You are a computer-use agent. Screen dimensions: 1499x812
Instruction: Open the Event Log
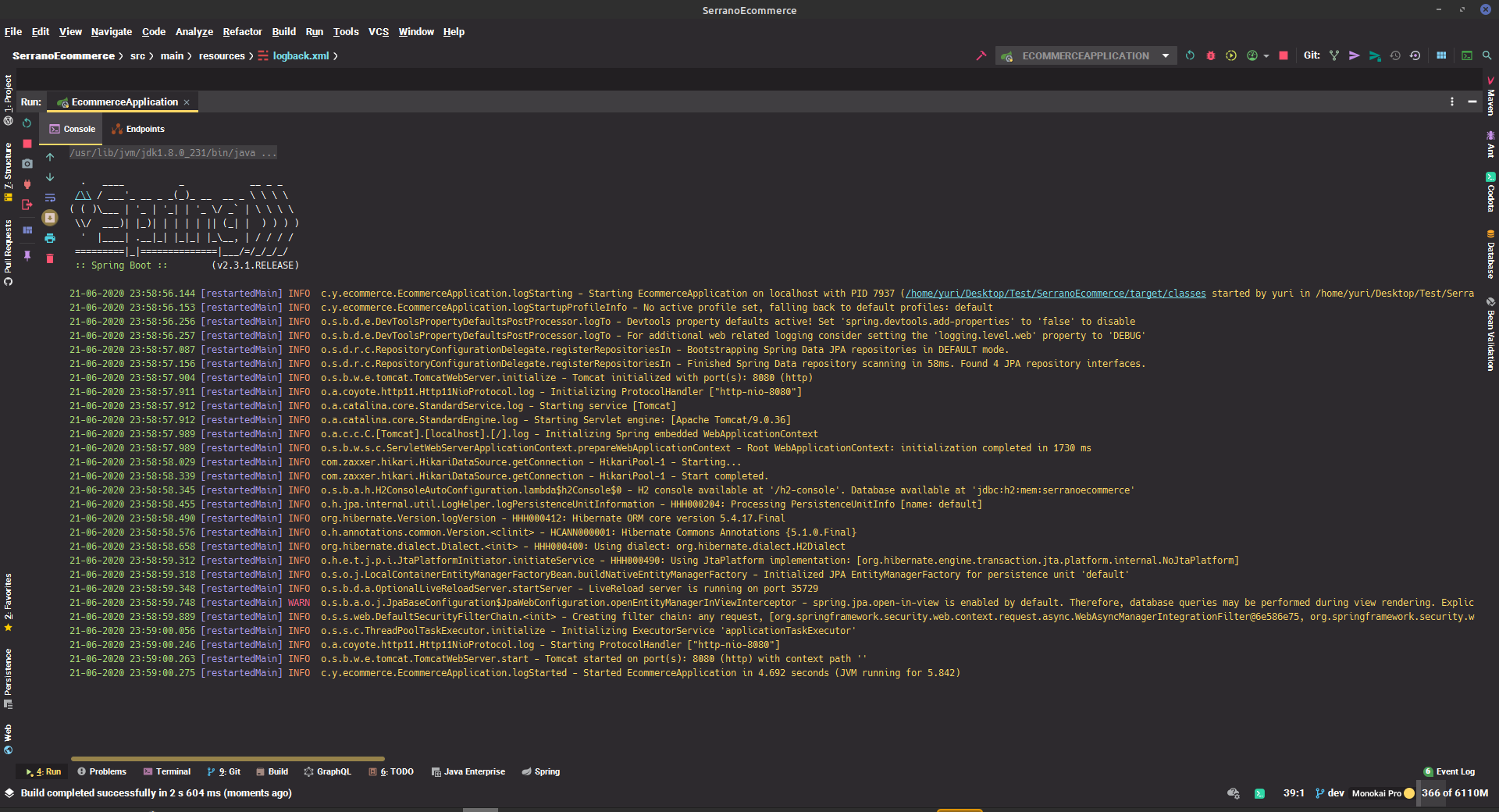tap(1449, 771)
